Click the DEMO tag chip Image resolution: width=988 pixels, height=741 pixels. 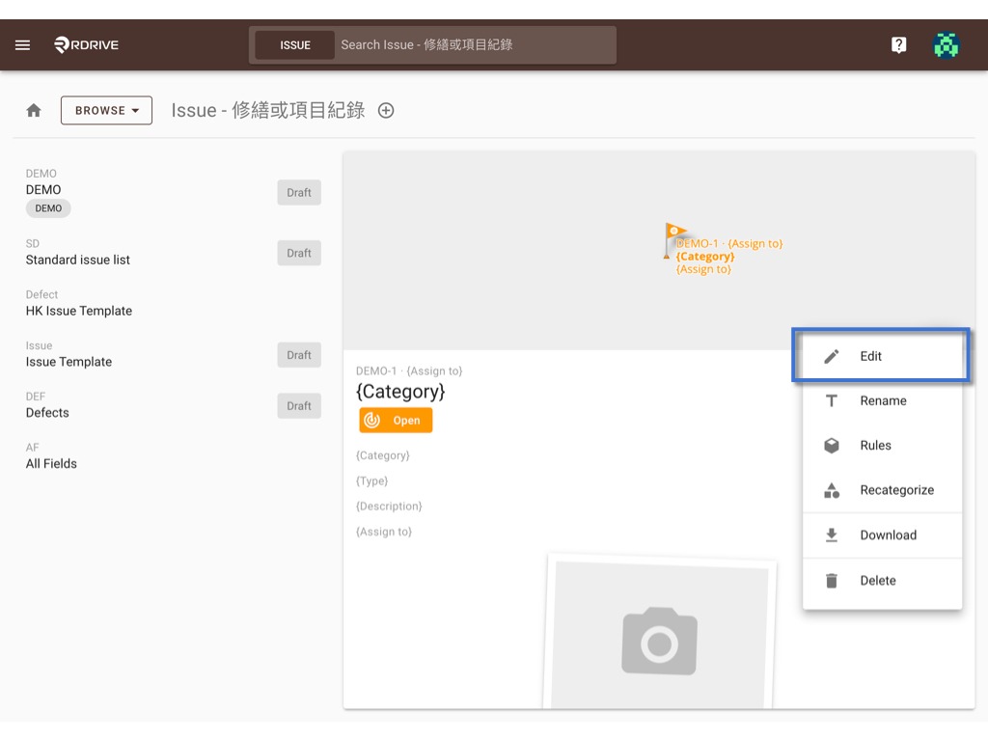point(48,208)
